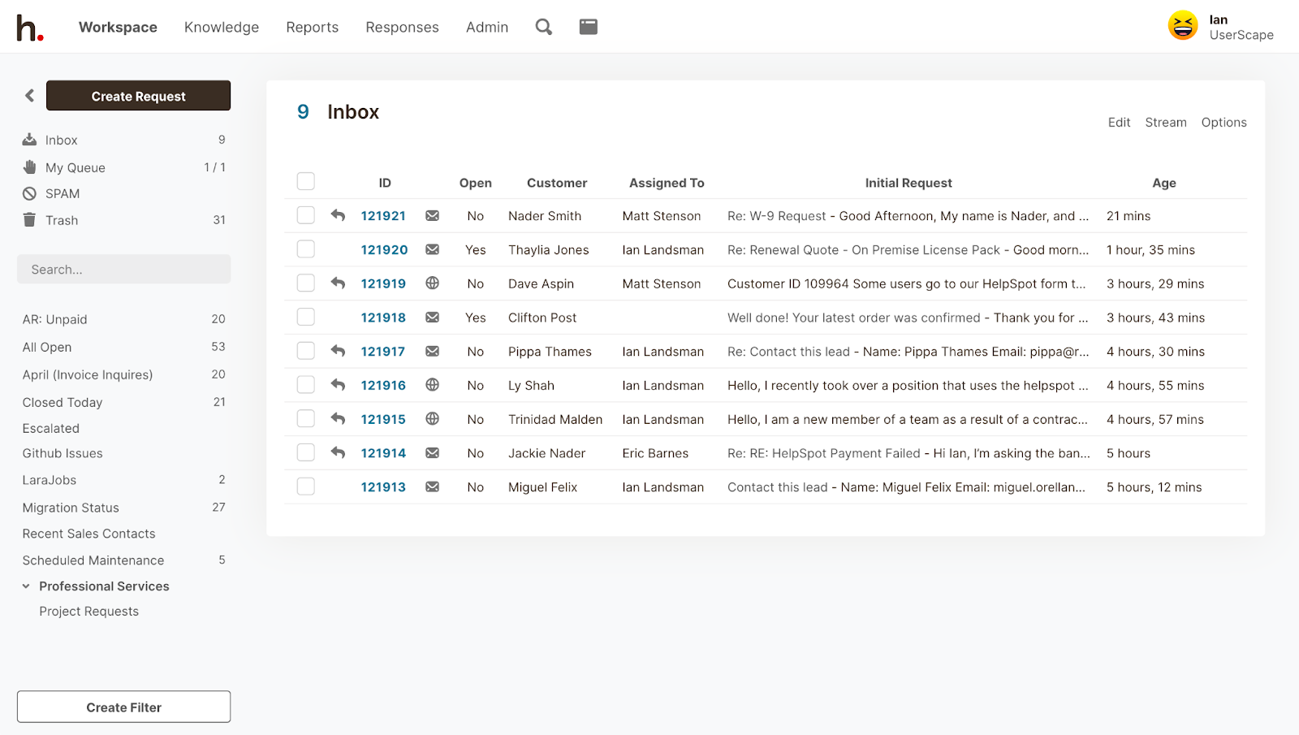Check the checkbox for request 121920
The height and width of the screenshot is (735, 1299).
click(x=305, y=249)
